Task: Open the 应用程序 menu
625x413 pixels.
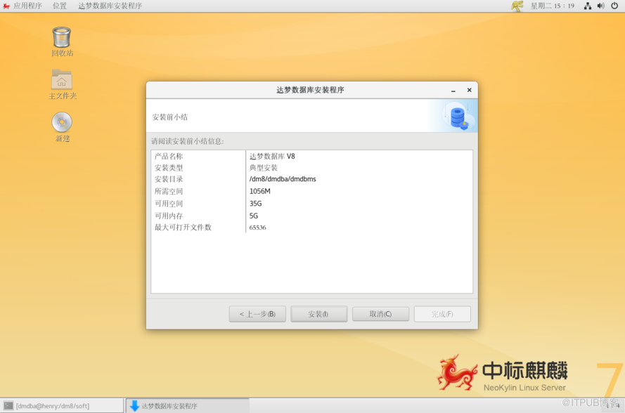Action: tap(27, 6)
